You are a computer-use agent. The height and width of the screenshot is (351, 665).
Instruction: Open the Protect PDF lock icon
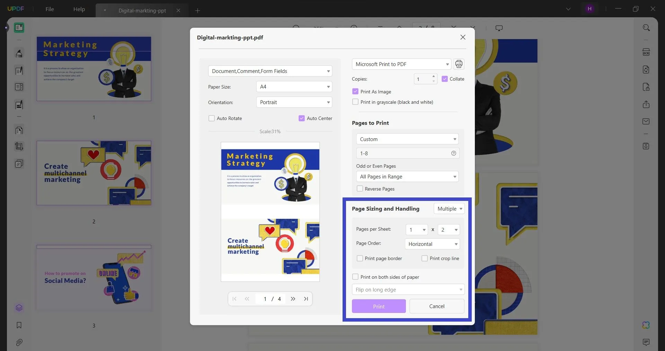click(646, 87)
